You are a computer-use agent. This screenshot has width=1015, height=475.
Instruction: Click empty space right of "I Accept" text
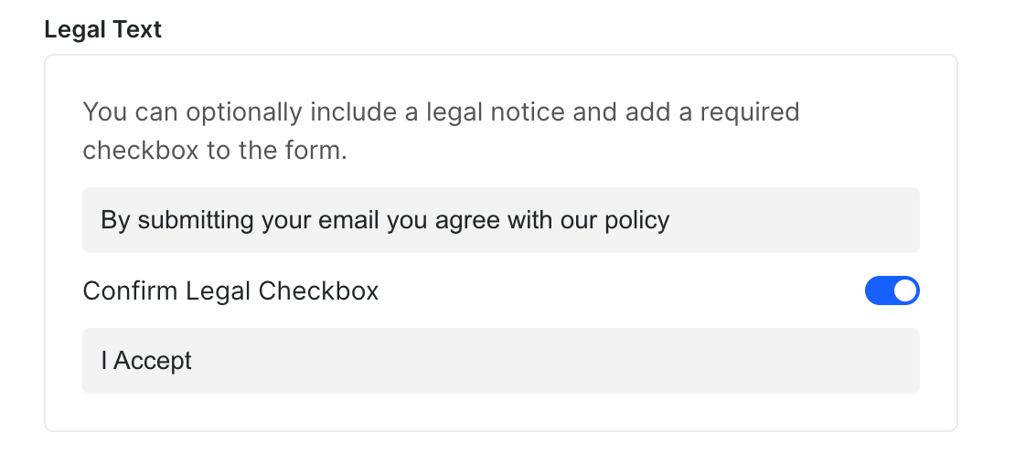549,361
